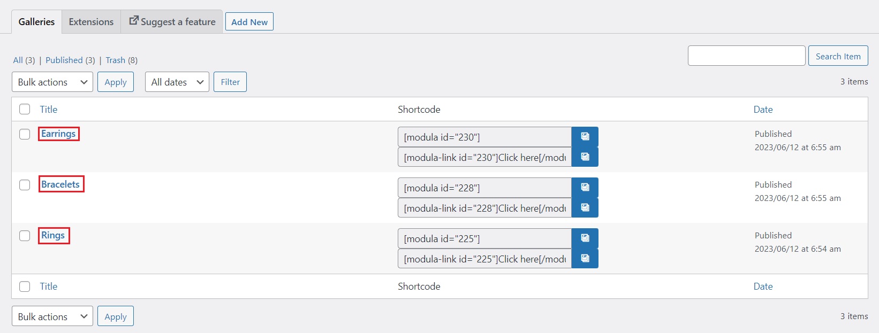Image resolution: width=879 pixels, height=333 pixels.
Task: Copy the [modula id="228"] shortcode
Action: click(585, 188)
